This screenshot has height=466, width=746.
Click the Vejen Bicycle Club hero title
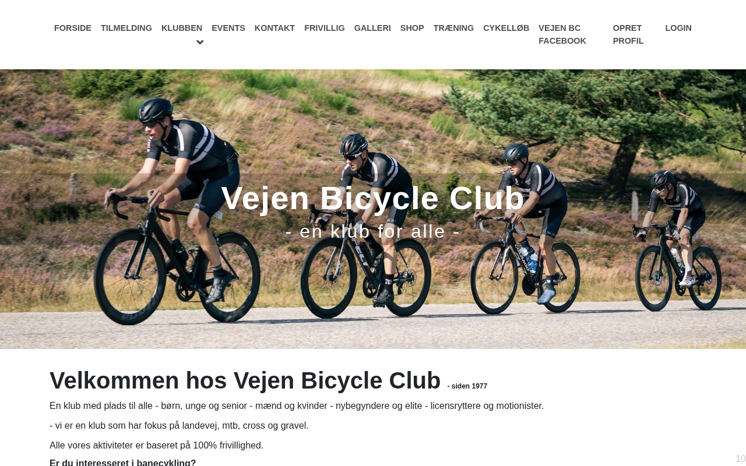pos(373,198)
